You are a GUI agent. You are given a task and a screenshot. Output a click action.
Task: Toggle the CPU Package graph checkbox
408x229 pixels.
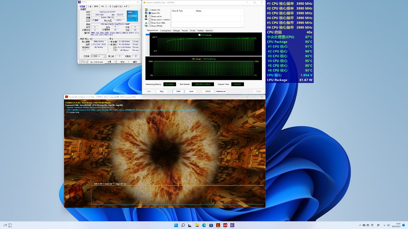coord(199,35)
